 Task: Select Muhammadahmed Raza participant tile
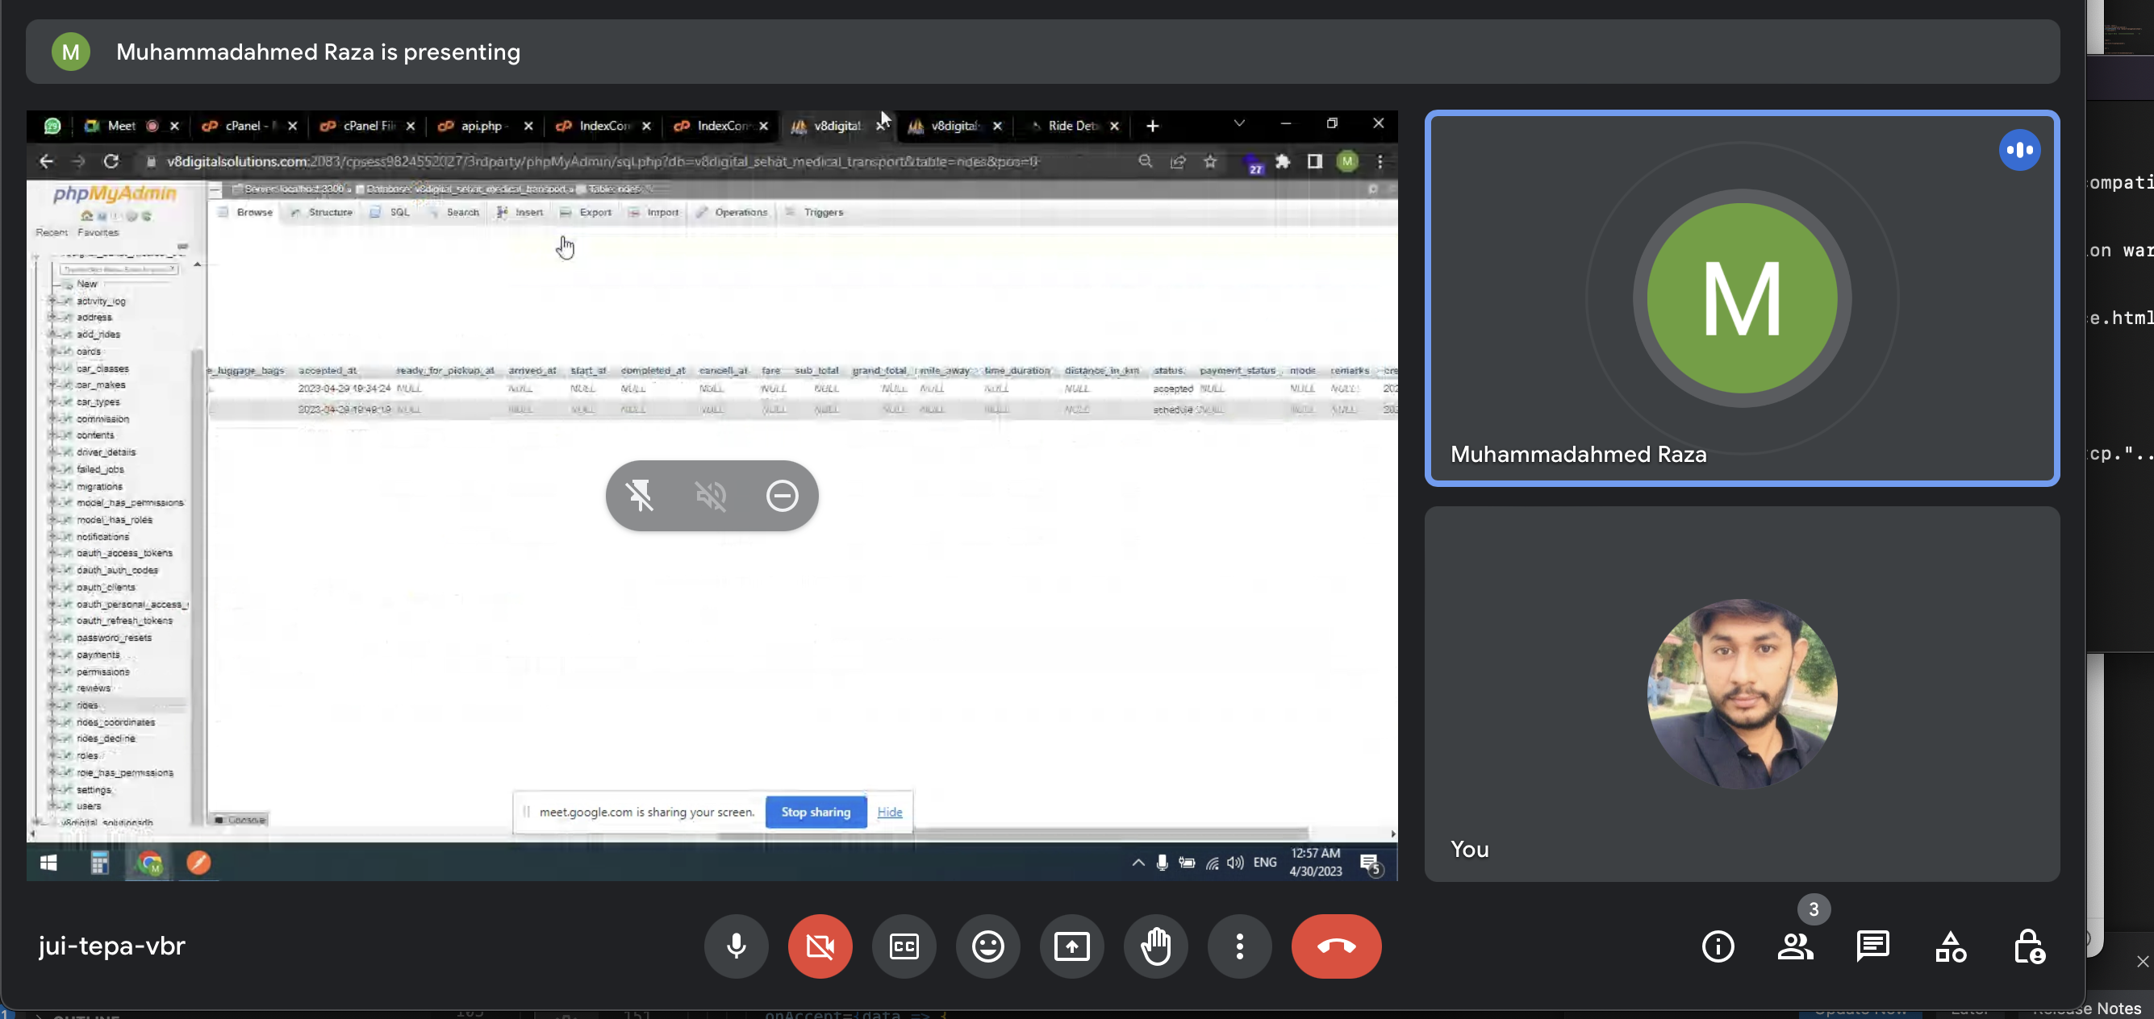click(1741, 297)
